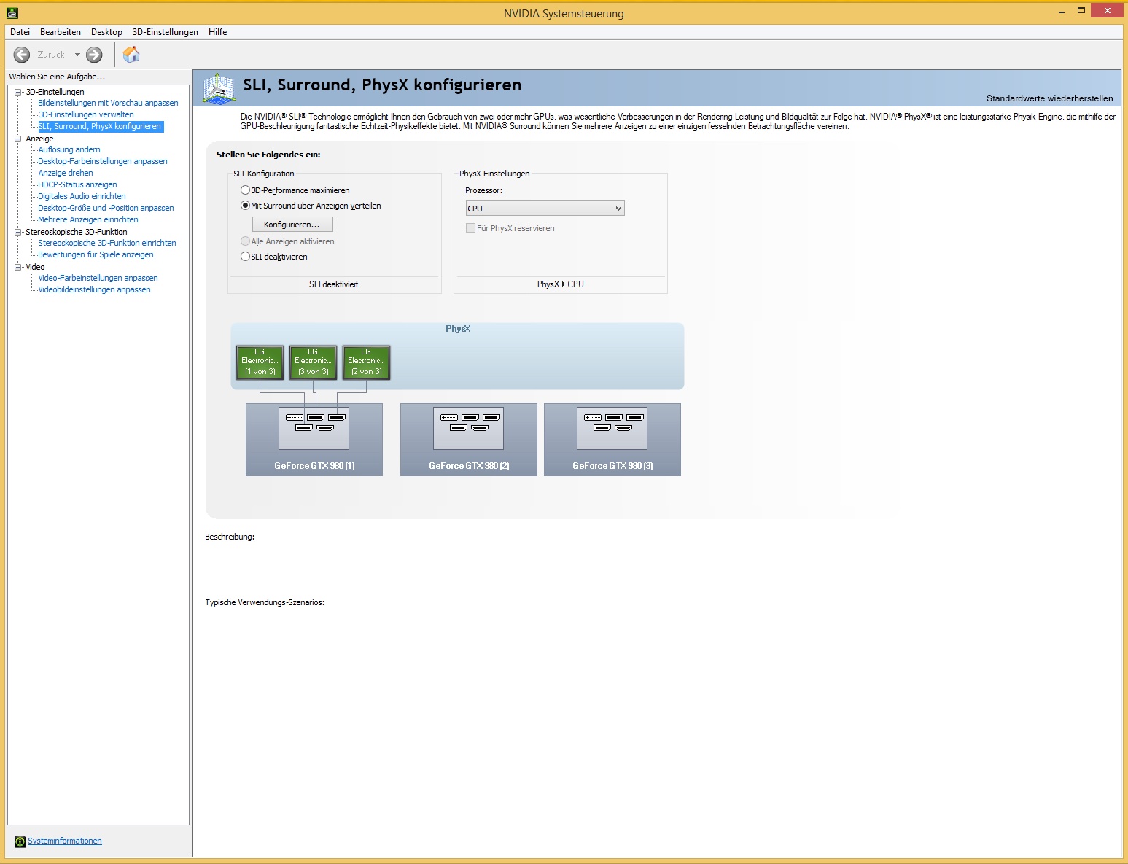Screen dimensions: 1128x864
Task: Click the Konfigurieren... button
Action: click(292, 225)
